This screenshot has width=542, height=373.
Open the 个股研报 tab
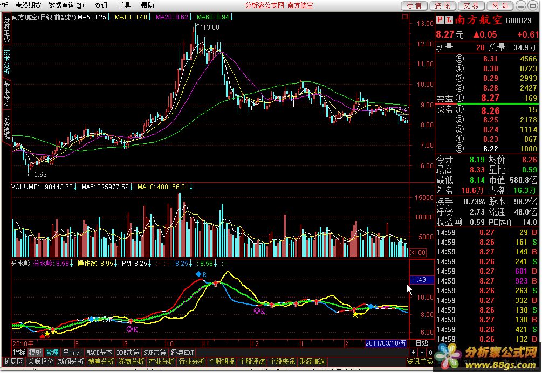pyautogui.click(x=222, y=362)
